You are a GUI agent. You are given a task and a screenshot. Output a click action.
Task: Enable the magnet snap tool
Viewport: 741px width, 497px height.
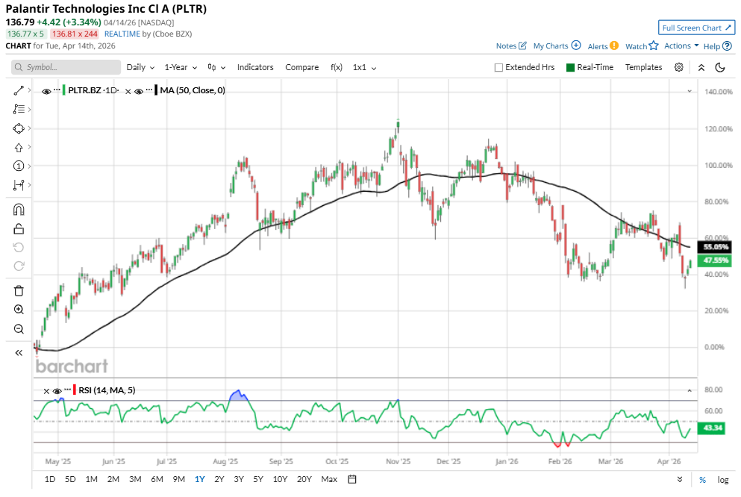click(19, 210)
